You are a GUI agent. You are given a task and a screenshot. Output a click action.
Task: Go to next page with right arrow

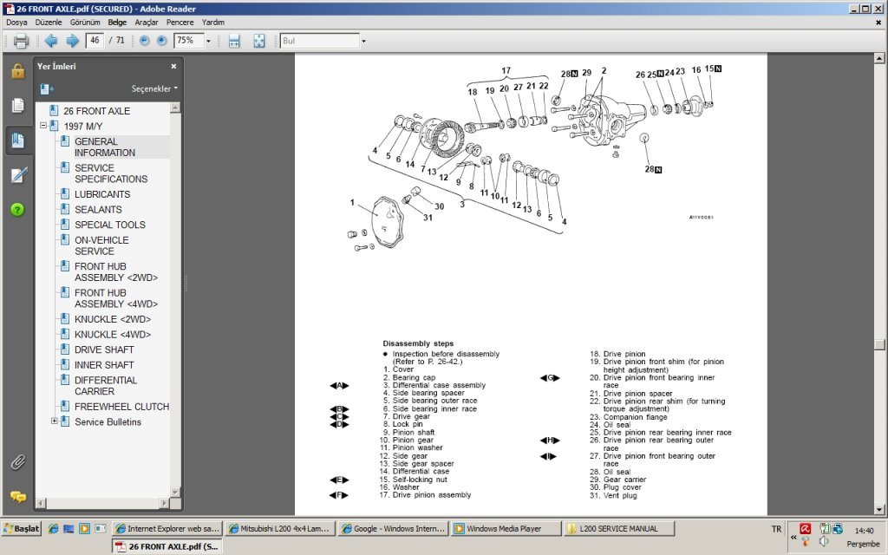pos(72,41)
